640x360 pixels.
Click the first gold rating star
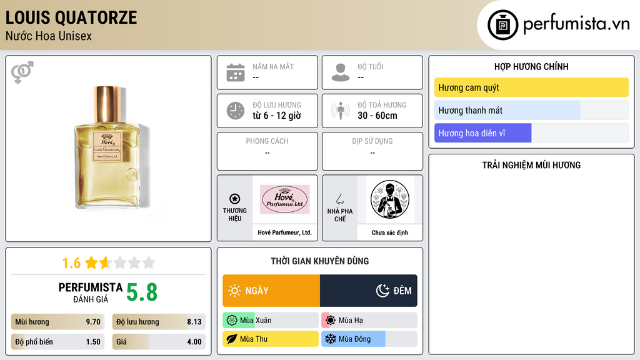[x=91, y=262]
